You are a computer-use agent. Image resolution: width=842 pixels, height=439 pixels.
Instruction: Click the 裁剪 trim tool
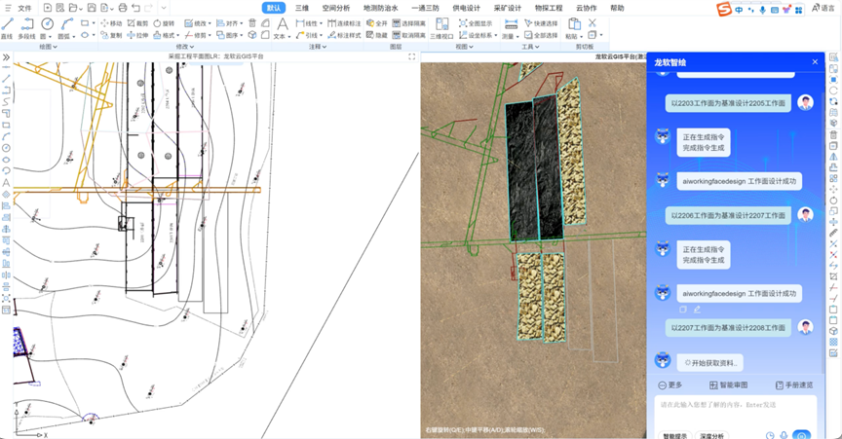pyautogui.click(x=137, y=22)
